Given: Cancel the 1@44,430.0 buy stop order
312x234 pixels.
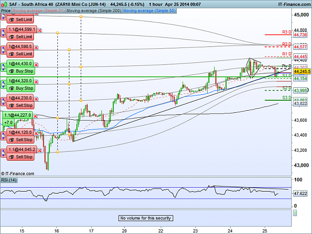Looking at the screenshot, I should coord(36,65).
